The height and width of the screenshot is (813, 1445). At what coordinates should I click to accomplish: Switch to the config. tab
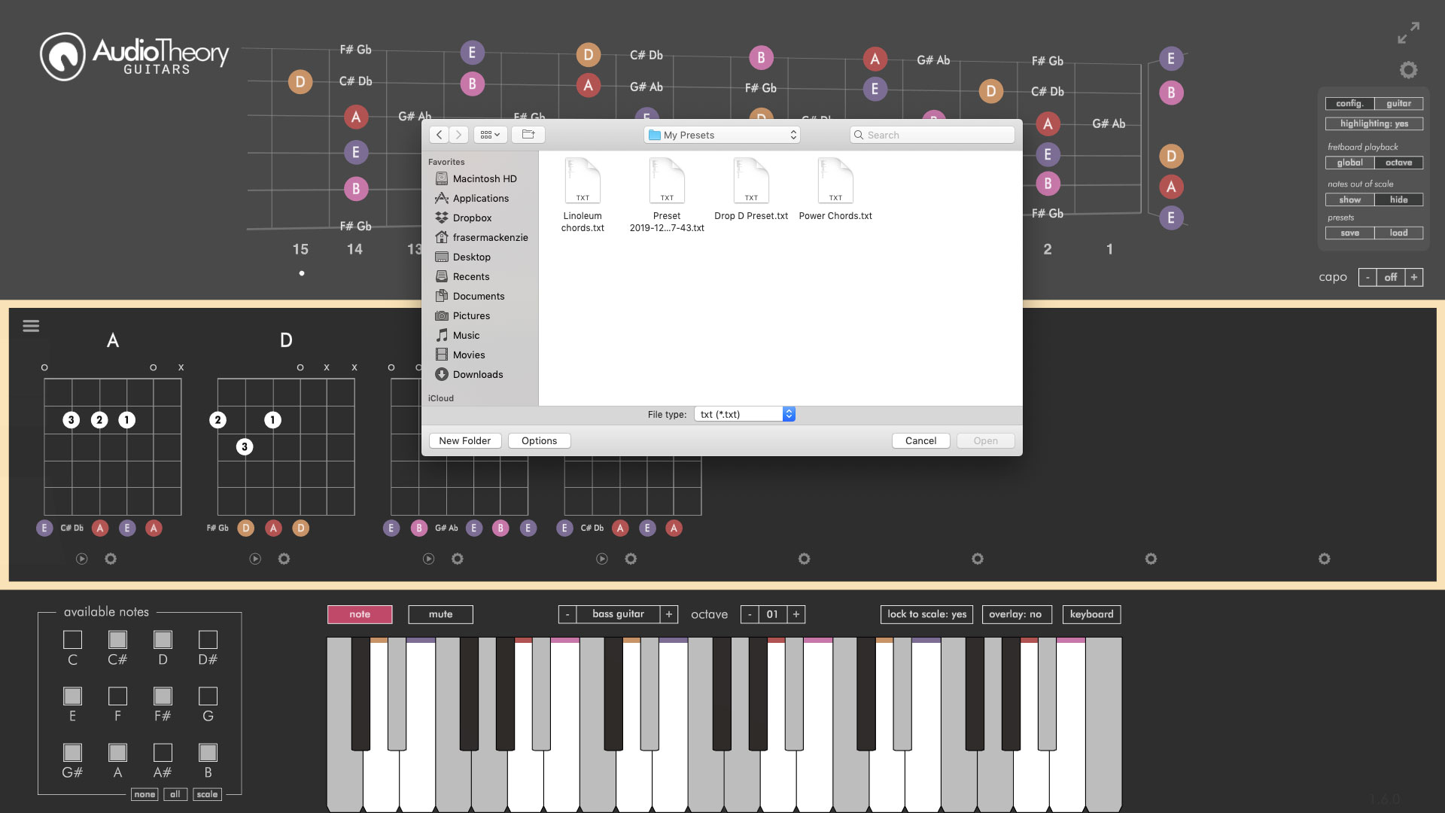point(1349,103)
